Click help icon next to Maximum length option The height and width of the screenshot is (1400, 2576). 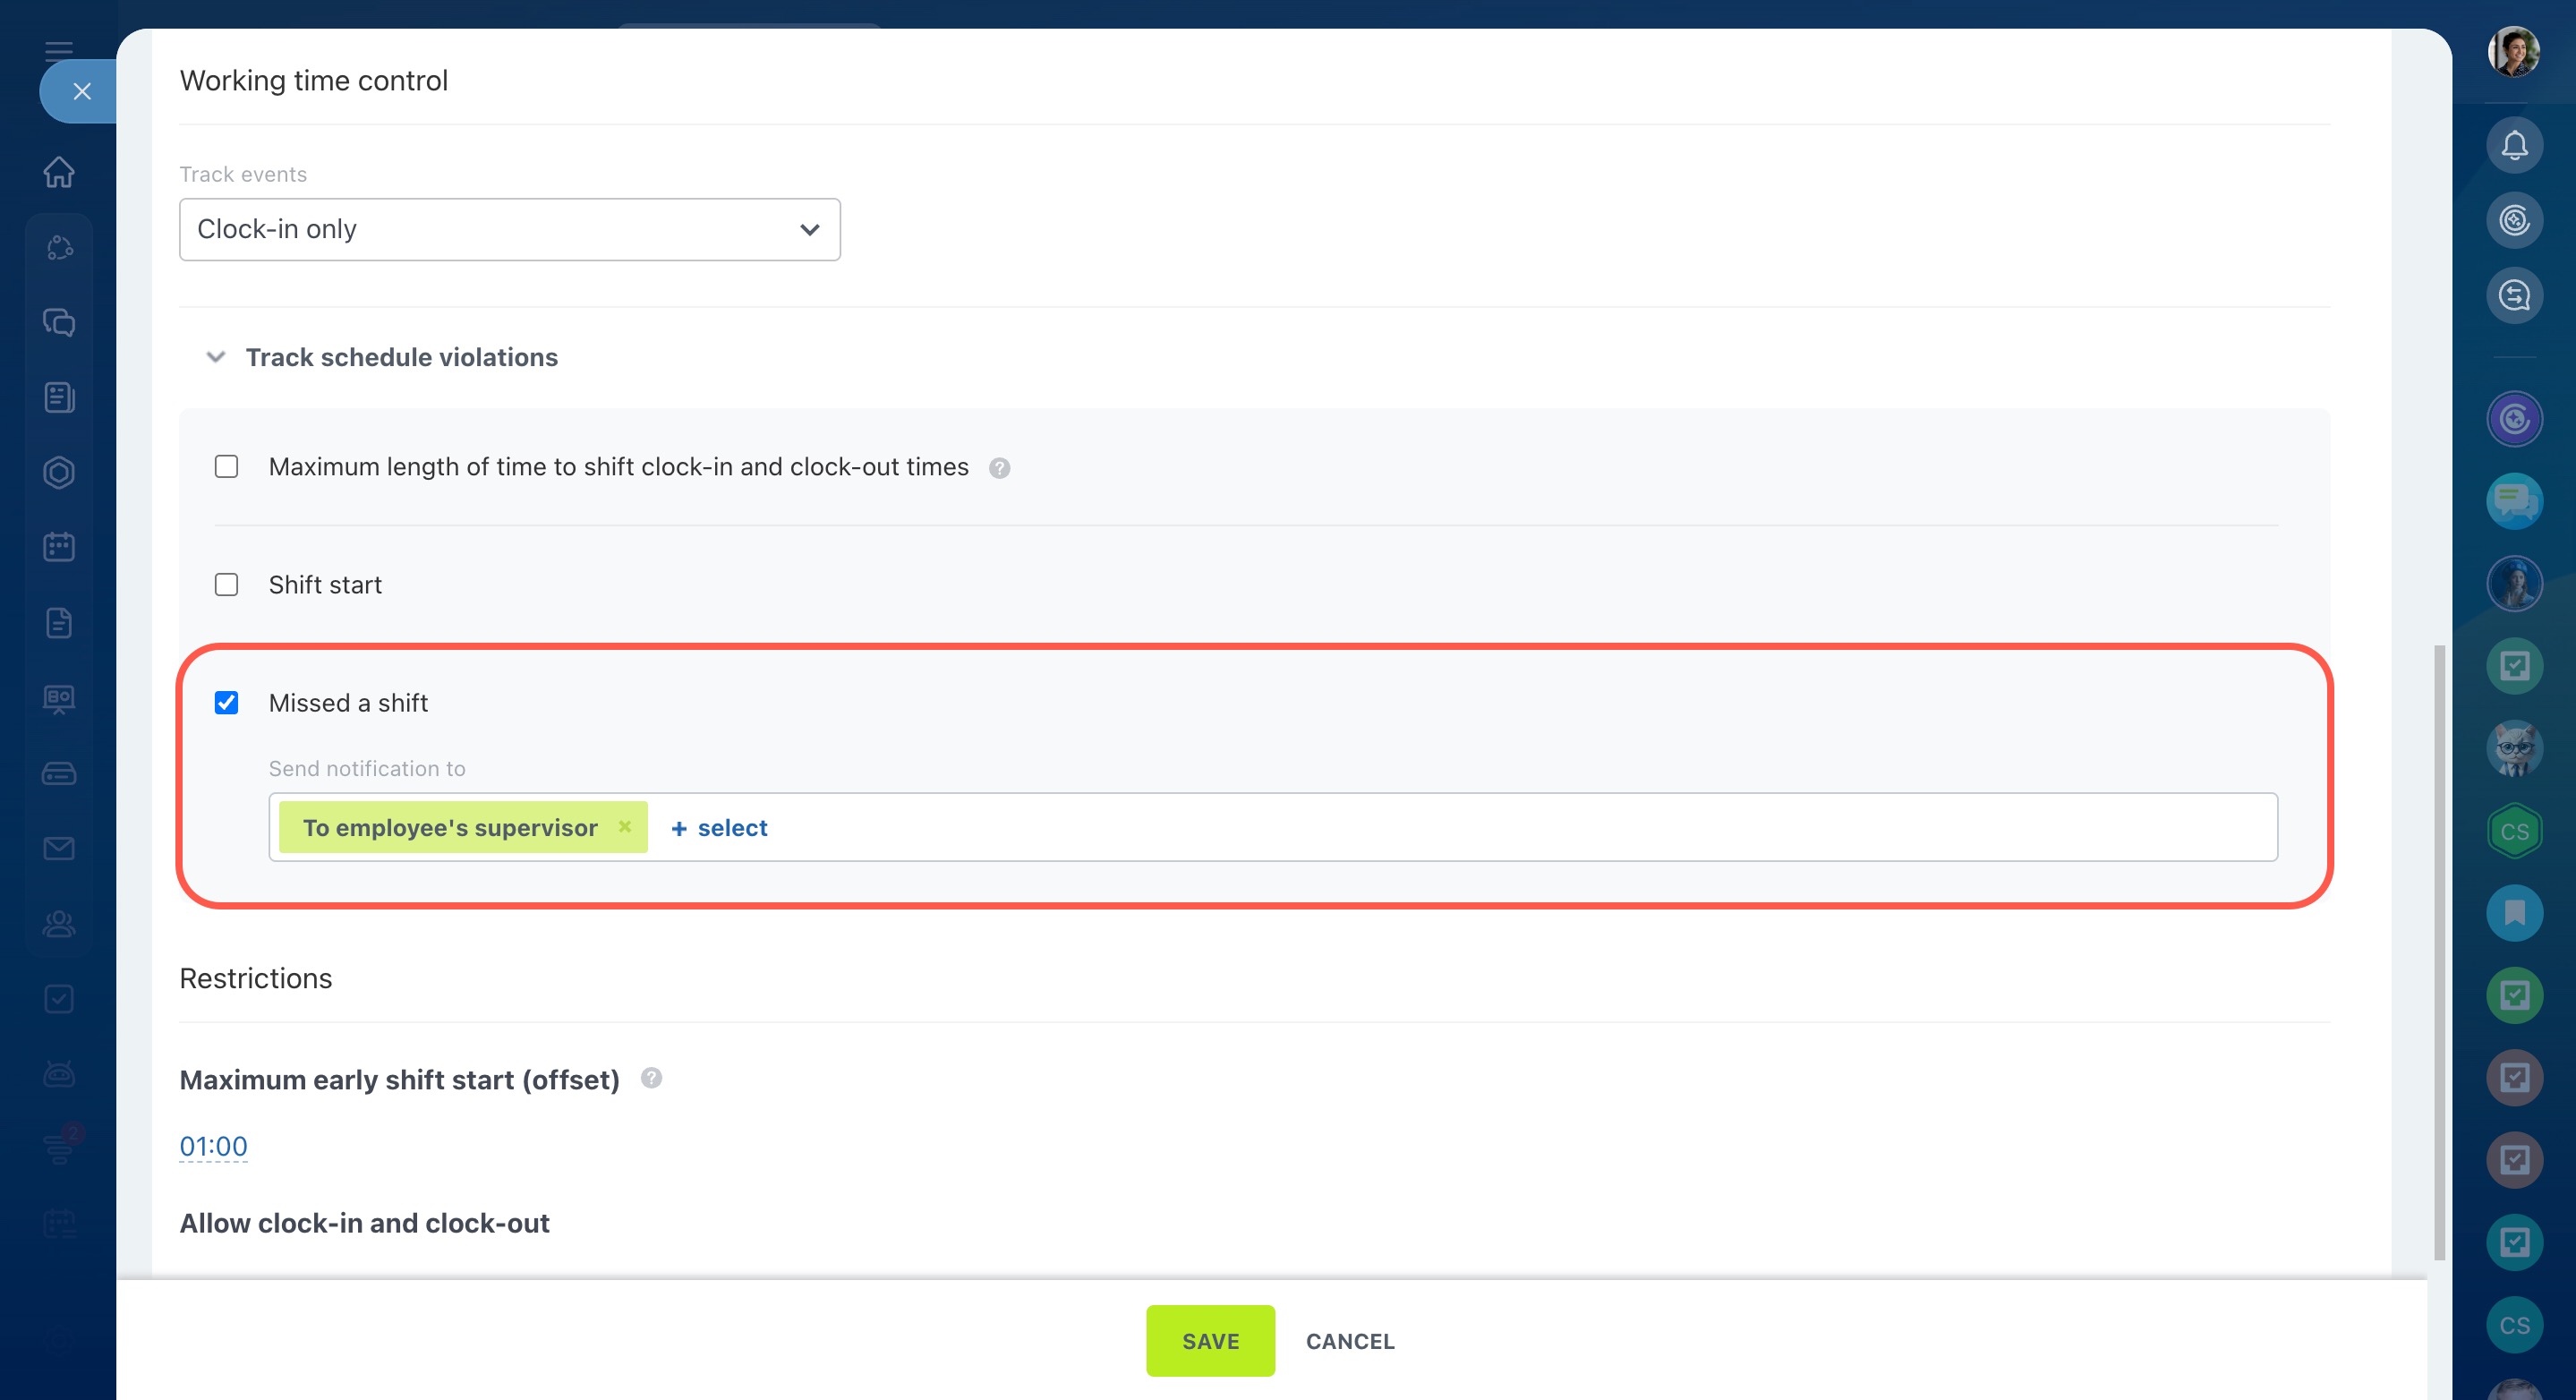pos(999,468)
